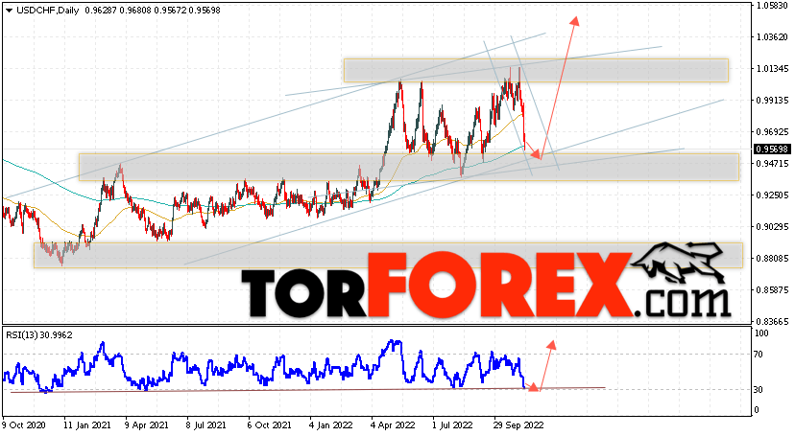The image size is (795, 436).
Task: Click price axis value 0.96925
Action: pyautogui.click(x=772, y=132)
